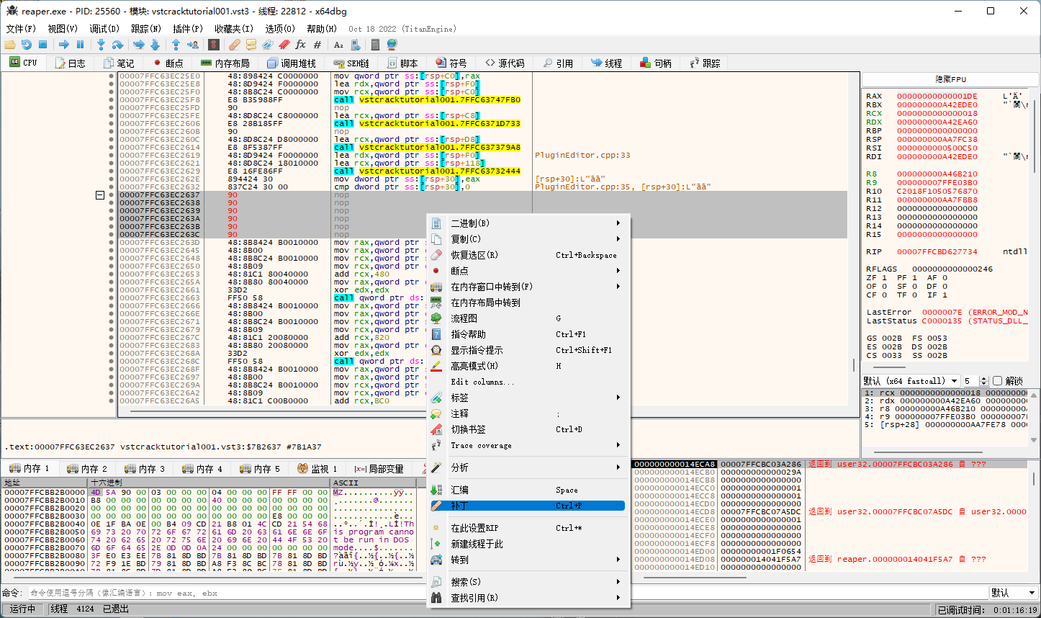
Task: Open the Calculator toolbar icon
Action: tap(375, 45)
